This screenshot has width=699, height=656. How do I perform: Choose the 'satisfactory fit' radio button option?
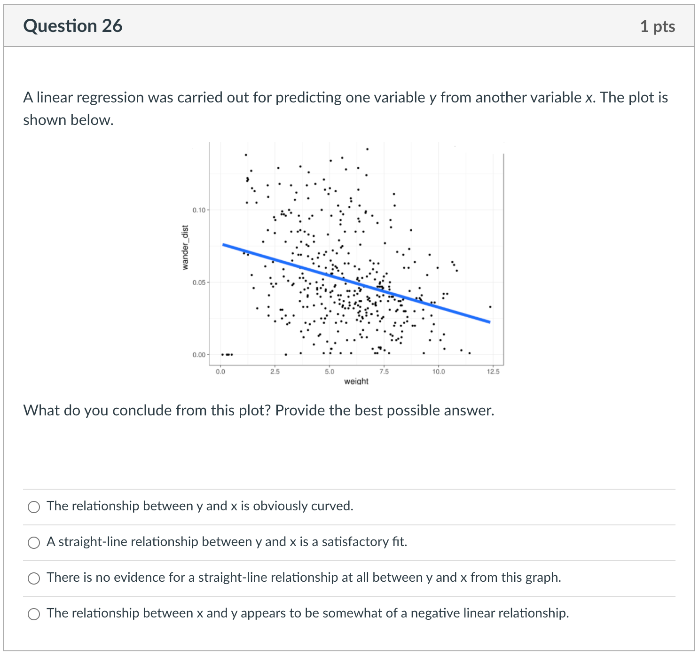coord(34,543)
